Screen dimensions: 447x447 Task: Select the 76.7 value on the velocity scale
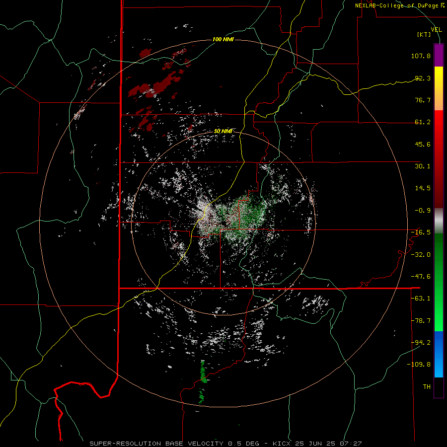click(423, 100)
